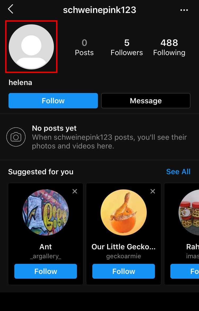
Task: Follow the Ant _argallery_ account
Action: pyautogui.click(x=46, y=271)
